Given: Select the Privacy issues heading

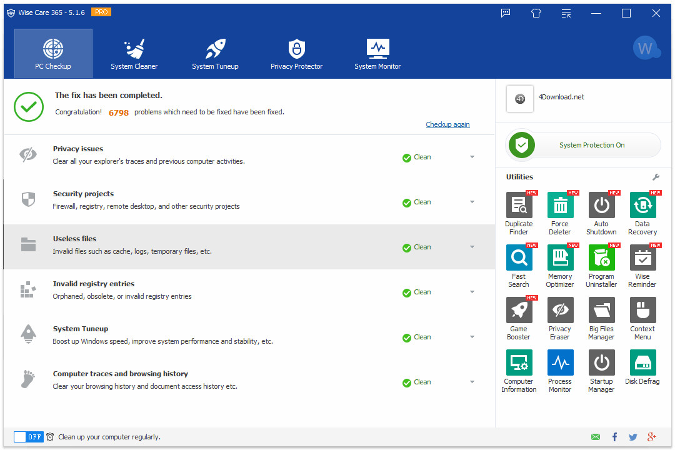Looking at the screenshot, I should [78, 149].
